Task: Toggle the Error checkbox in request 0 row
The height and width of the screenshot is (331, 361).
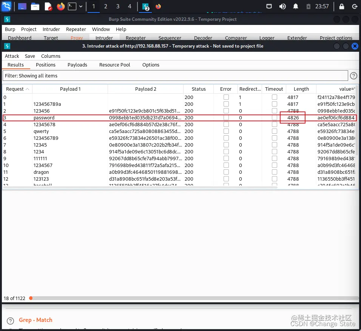Action: click(x=226, y=97)
